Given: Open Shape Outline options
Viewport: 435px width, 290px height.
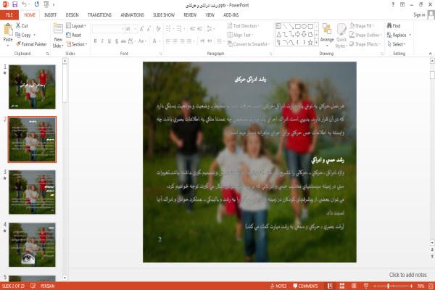Looking at the screenshot, I should (x=365, y=35).
